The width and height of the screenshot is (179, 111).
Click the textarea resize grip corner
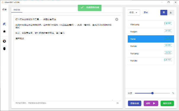click(112, 100)
